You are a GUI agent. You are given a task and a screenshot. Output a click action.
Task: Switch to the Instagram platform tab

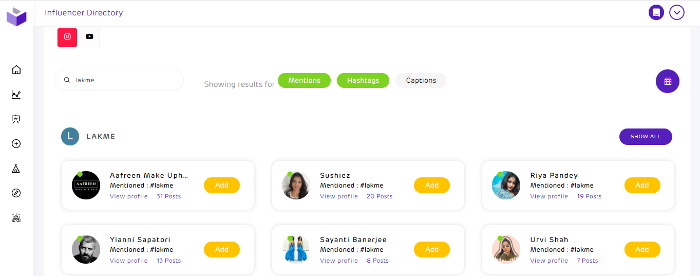[67, 37]
